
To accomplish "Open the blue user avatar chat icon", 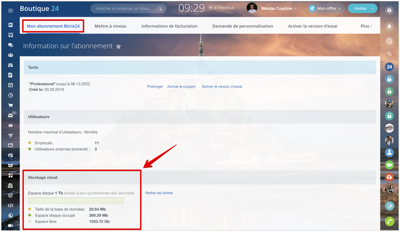I will click(x=389, y=152).
